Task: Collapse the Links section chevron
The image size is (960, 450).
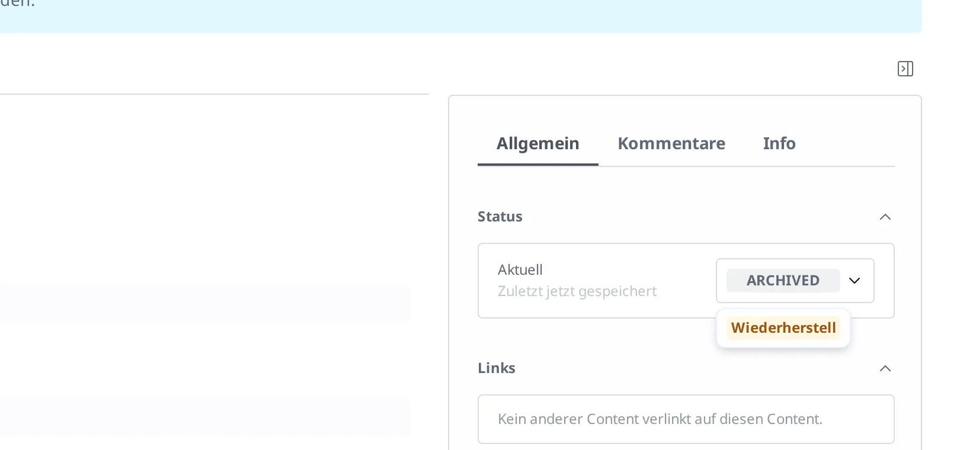Action: click(885, 368)
